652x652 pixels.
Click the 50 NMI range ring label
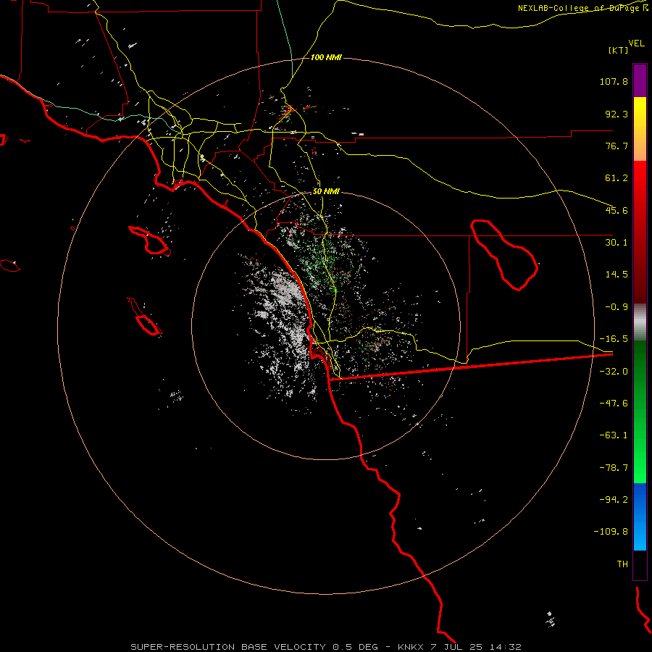tap(326, 192)
